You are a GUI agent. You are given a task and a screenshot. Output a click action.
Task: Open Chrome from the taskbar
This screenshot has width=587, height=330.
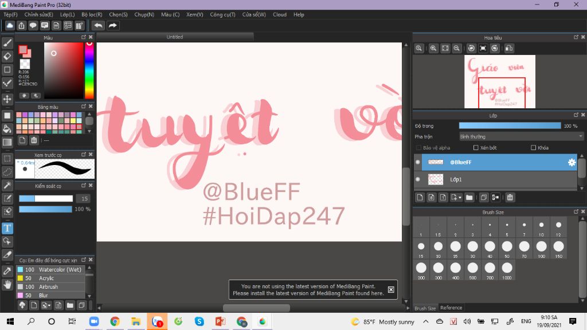[115, 321]
